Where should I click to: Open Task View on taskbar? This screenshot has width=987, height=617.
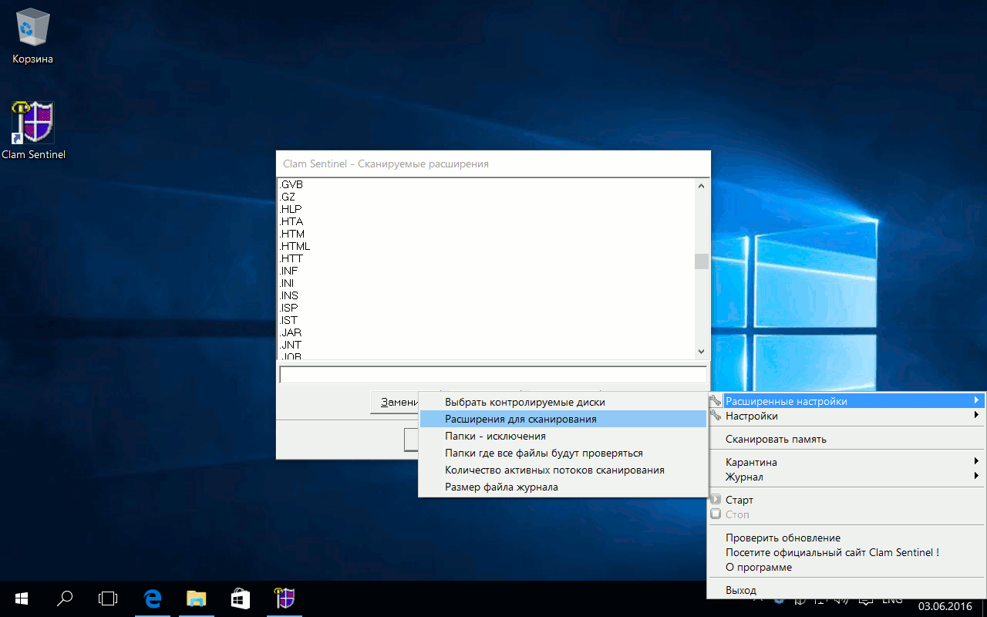(109, 598)
